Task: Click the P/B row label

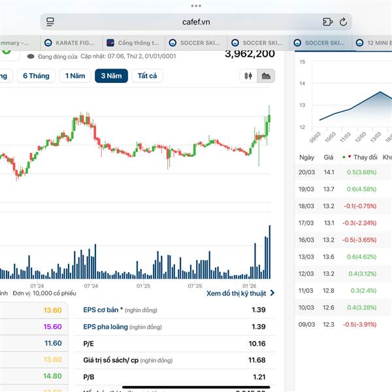Action: click(x=88, y=377)
